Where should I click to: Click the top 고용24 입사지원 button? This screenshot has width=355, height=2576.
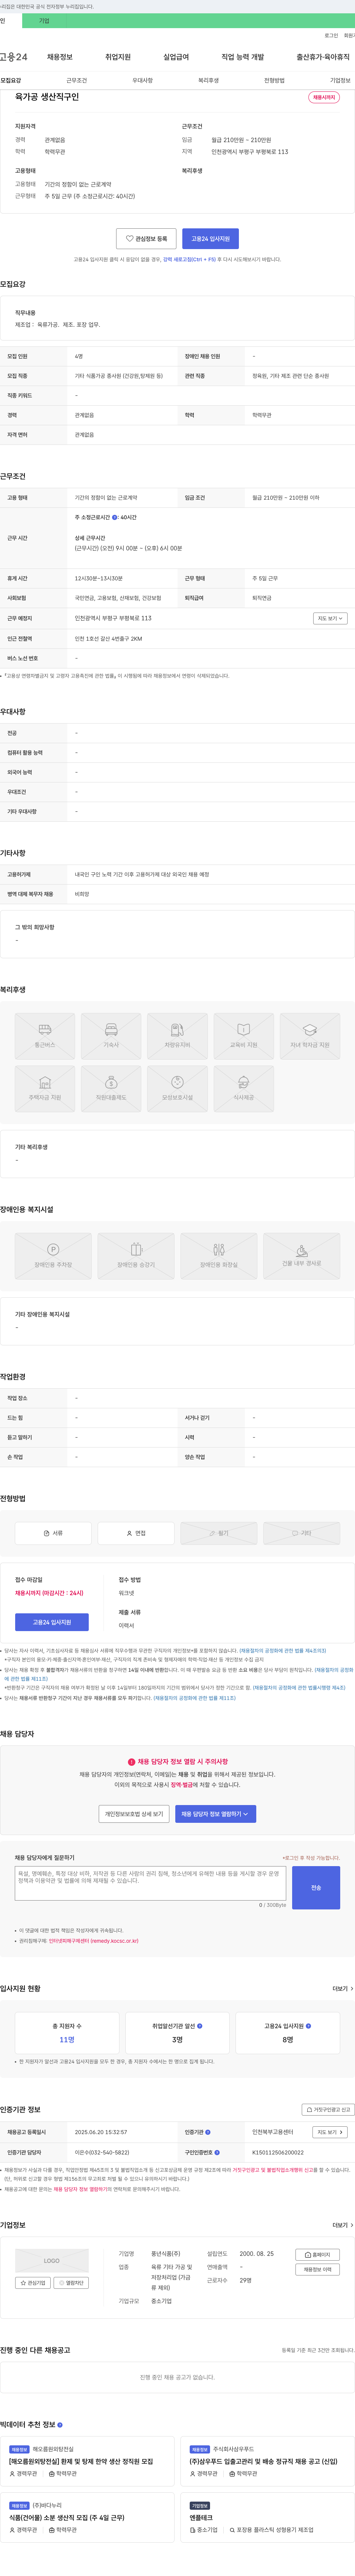pyautogui.click(x=210, y=239)
